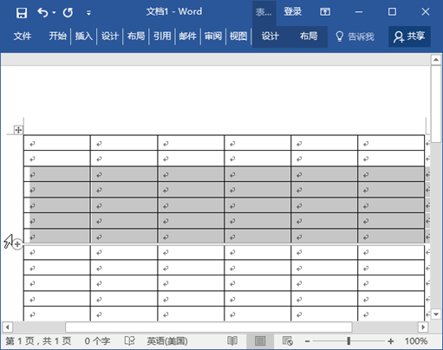Screen dimensions: 443x350
Task: Click the 告诉我 search box
Action: (355, 36)
